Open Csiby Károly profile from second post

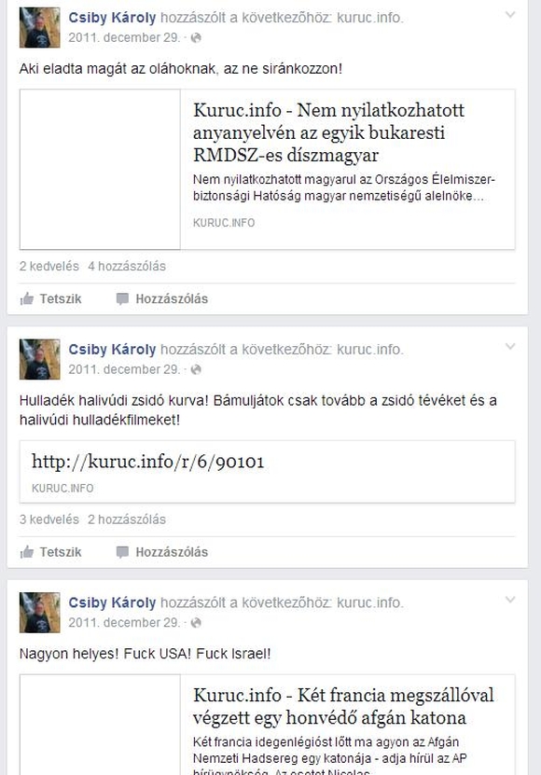pos(112,350)
